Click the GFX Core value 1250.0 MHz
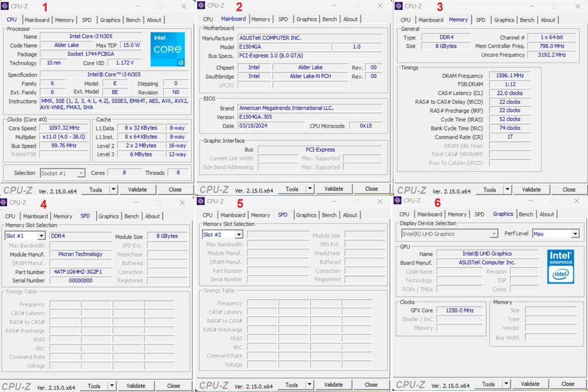The image size is (588, 392). [459, 310]
